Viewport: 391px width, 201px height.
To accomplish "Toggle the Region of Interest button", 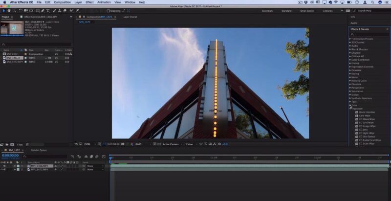I will pos(154,144).
